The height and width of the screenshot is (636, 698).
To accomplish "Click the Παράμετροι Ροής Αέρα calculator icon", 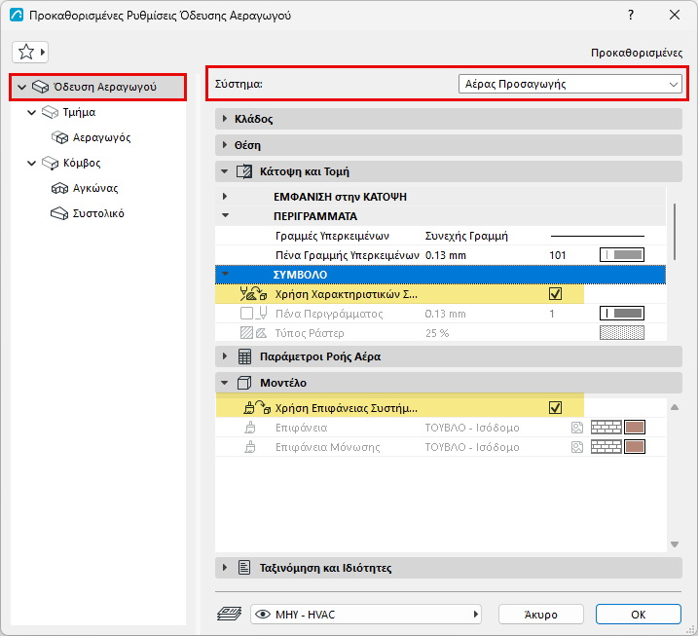I will tap(244, 356).
